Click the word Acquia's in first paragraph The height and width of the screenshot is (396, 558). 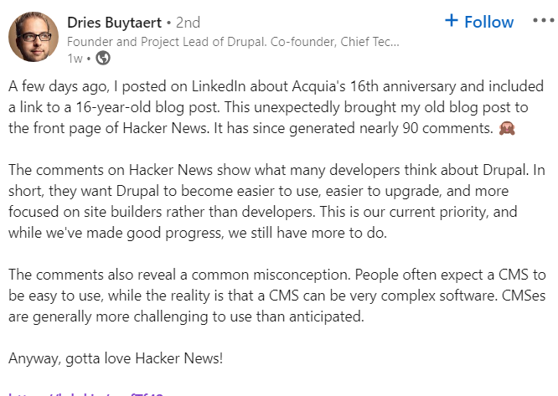(318, 86)
